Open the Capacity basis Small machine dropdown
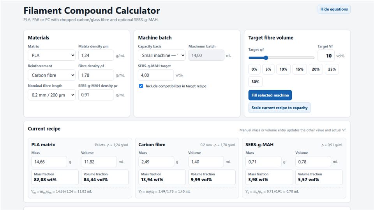The height and width of the screenshot is (210, 374). click(162, 55)
